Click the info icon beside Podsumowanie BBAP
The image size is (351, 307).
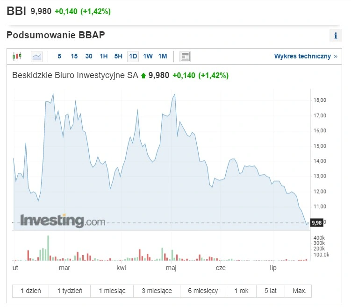[336, 36]
